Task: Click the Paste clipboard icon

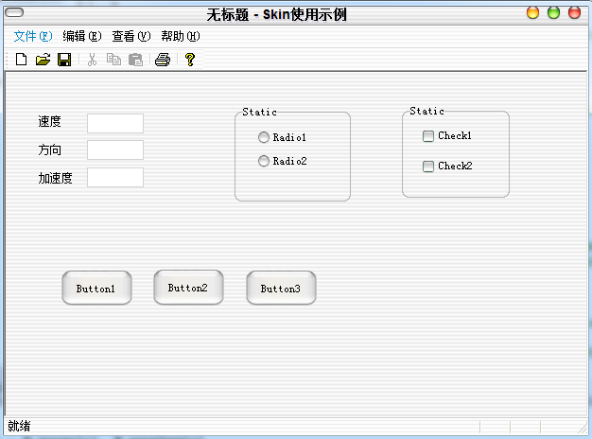Action: click(x=135, y=60)
